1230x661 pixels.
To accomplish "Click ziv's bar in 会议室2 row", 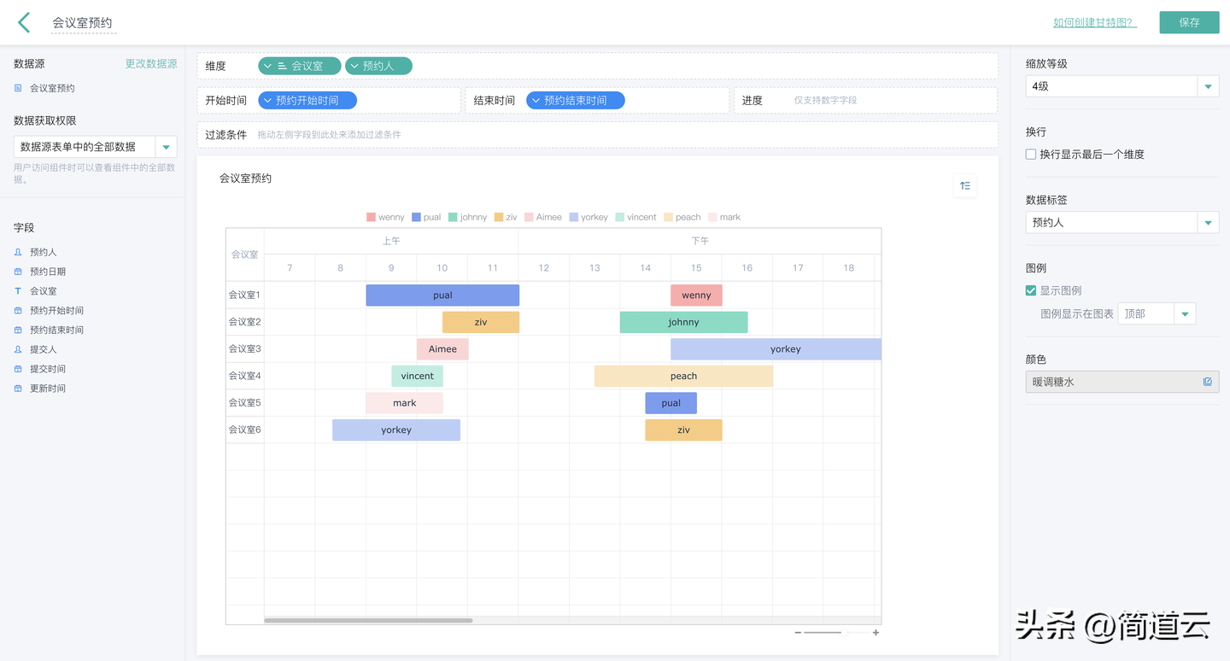I will [x=481, y=322].
